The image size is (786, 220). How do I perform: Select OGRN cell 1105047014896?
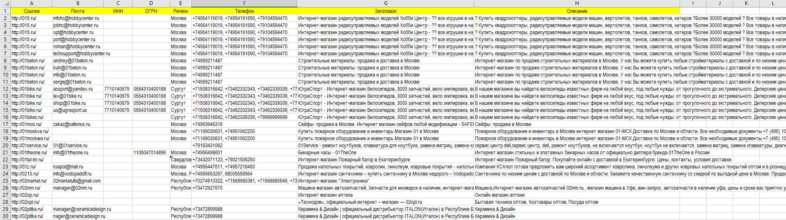tap(151, 153)
